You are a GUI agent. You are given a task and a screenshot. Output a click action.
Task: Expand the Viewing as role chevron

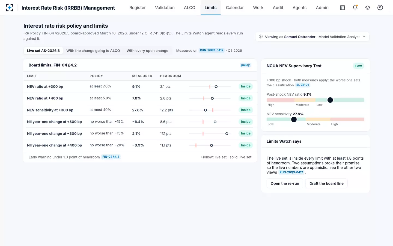pyautogui.click(x=364, y=37)
